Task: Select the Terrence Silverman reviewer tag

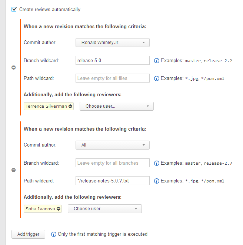Action: (x=46, y=106)
